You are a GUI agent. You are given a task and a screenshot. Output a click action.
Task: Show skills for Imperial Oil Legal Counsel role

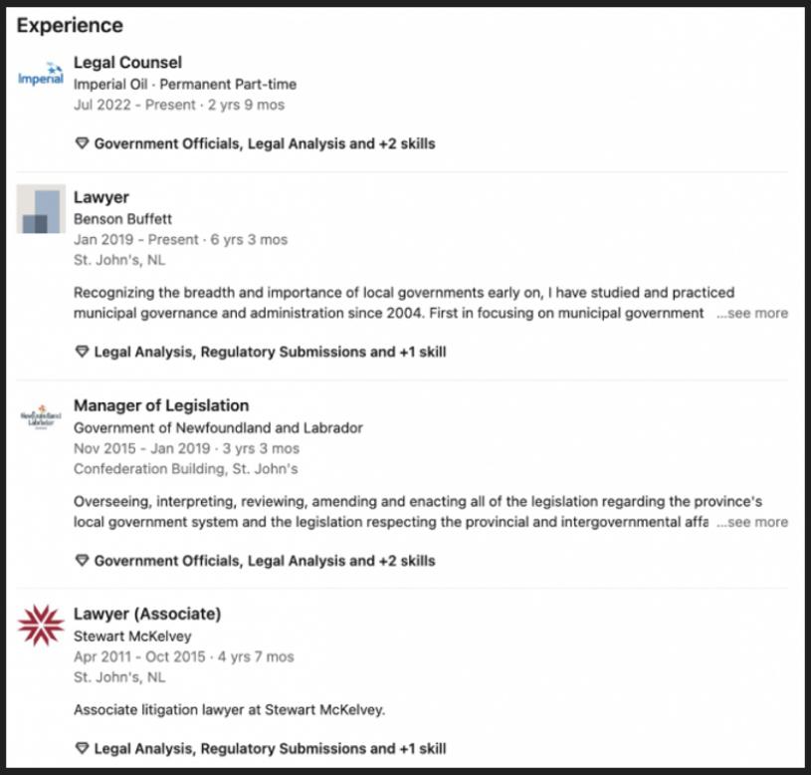pyautogui.click(x=264, y=143)
